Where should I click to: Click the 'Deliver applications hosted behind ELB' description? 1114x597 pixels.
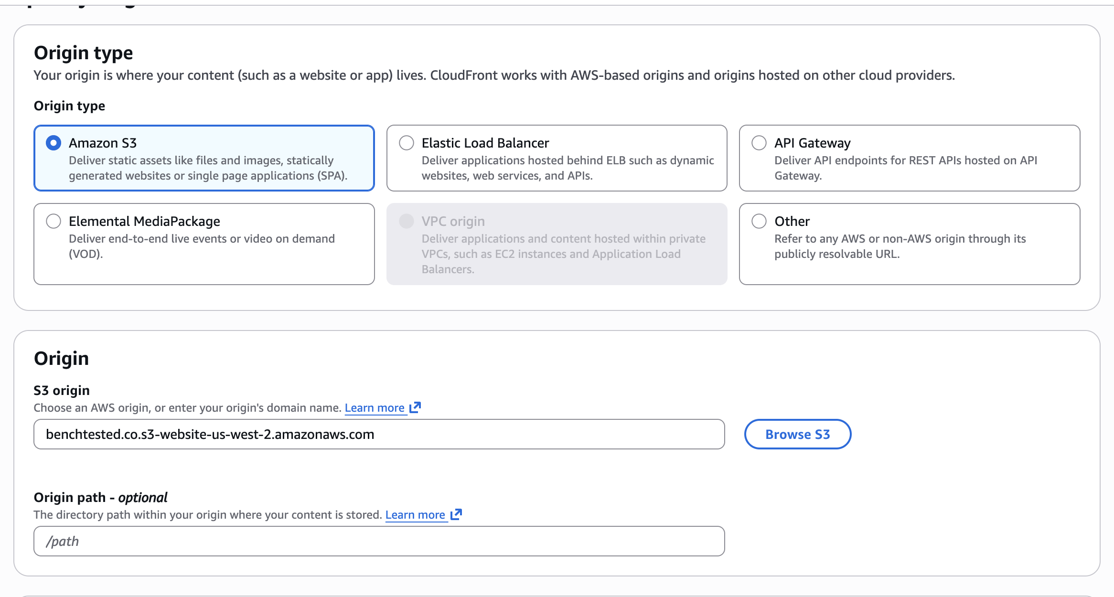568,168
